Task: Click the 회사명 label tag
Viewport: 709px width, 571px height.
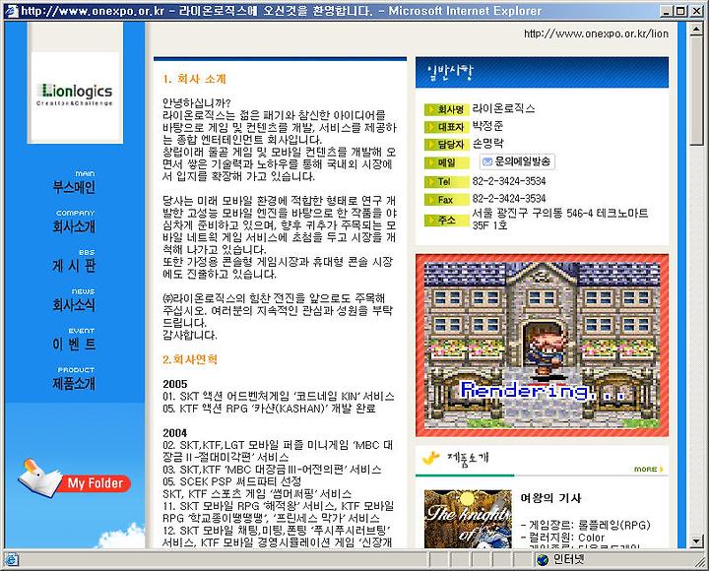Action: coord(447,109)
